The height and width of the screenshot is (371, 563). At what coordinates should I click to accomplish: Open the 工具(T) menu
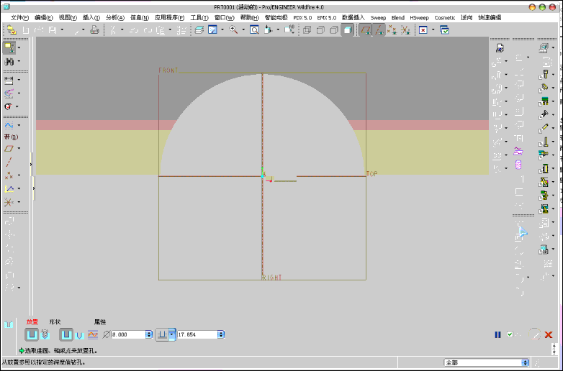point(199,17)
